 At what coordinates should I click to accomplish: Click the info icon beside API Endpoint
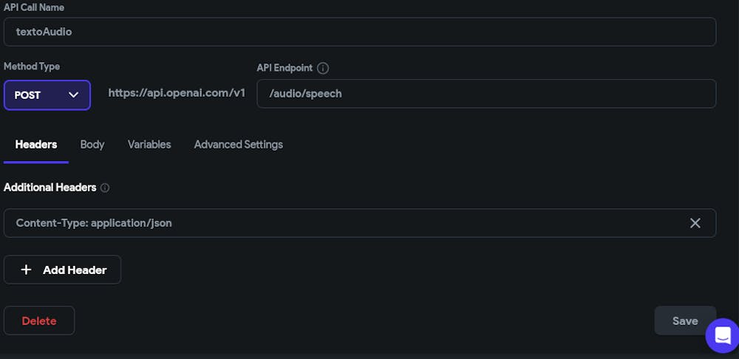pyautogui.click(x=323, y=68)
